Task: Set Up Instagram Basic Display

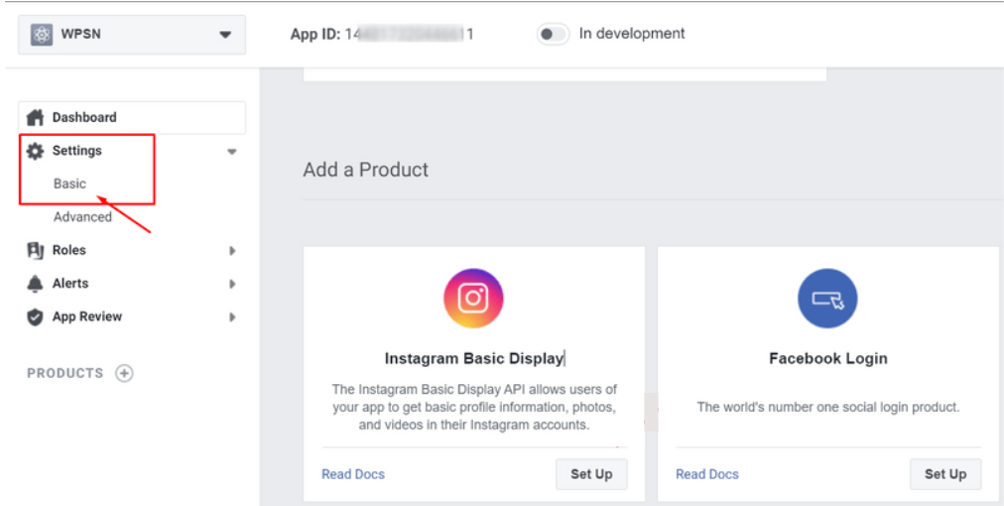Action: 591,474
